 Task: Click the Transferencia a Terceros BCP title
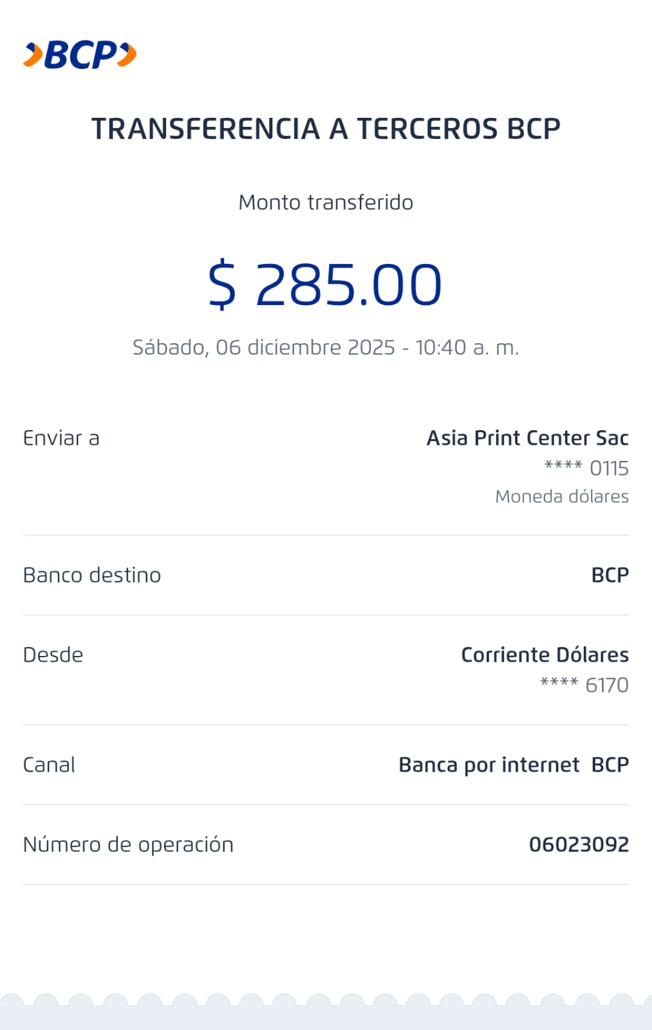click(326, 129)
